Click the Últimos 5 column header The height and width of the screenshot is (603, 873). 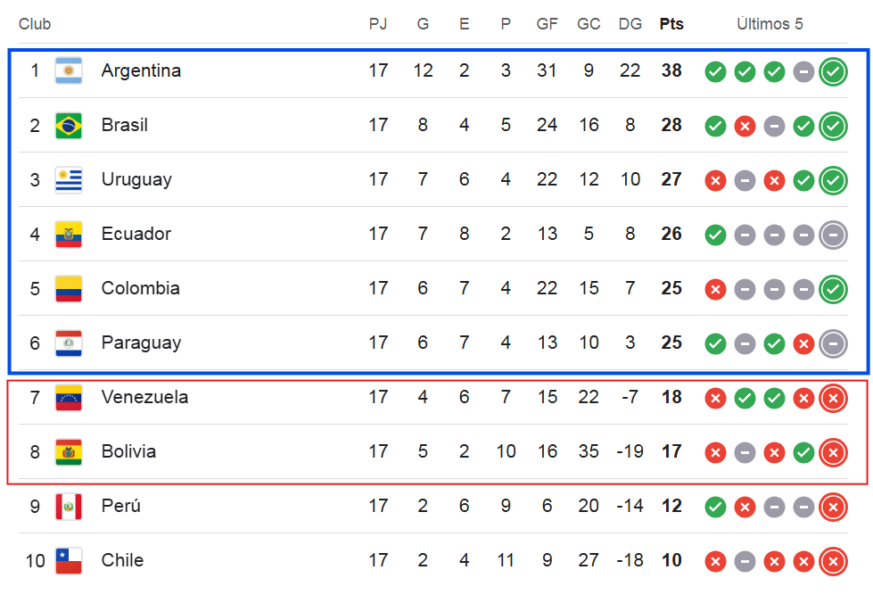pyautogui.click(x=770, y=24)
